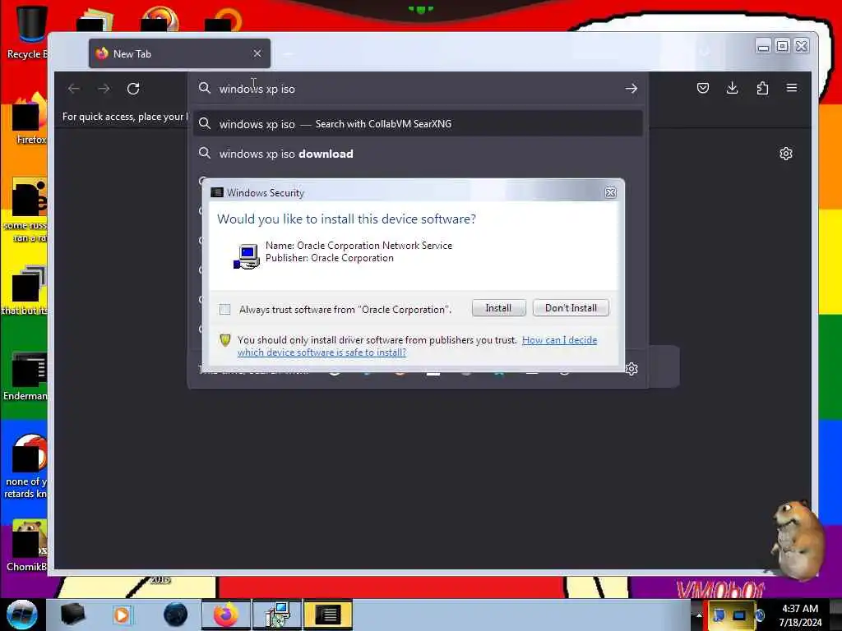Maximize the Firefox window
This screenshot has width=842, height=631.
783,47
